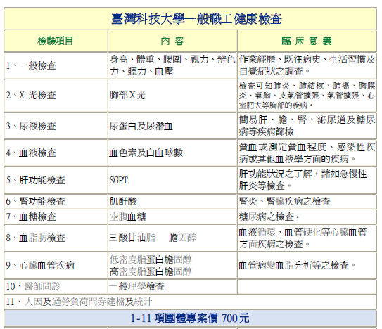Click the 空腹血糖 content cell
Screen dimensions: 382x329
[x=127, y=217]
